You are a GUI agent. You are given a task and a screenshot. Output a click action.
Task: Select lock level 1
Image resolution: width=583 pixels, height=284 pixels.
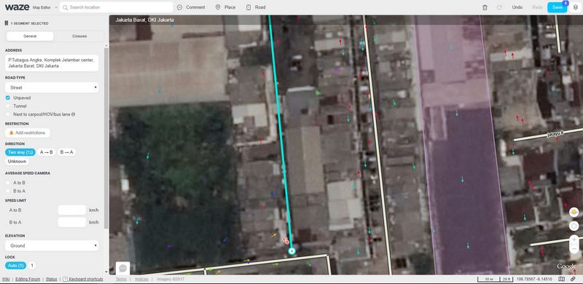(x=32, y=265)
